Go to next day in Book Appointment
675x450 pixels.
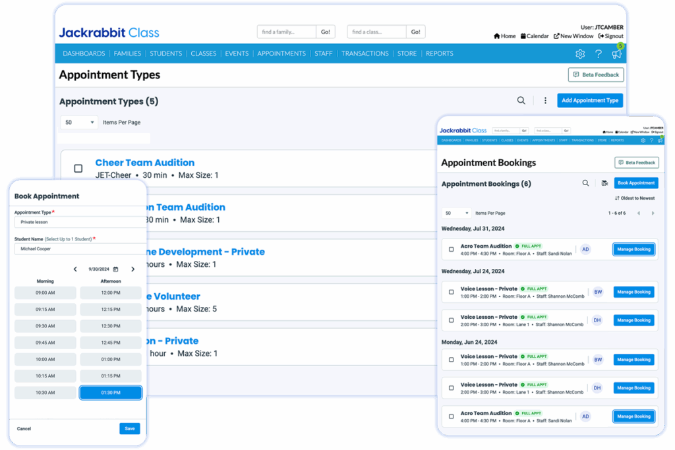click(132, 269)
